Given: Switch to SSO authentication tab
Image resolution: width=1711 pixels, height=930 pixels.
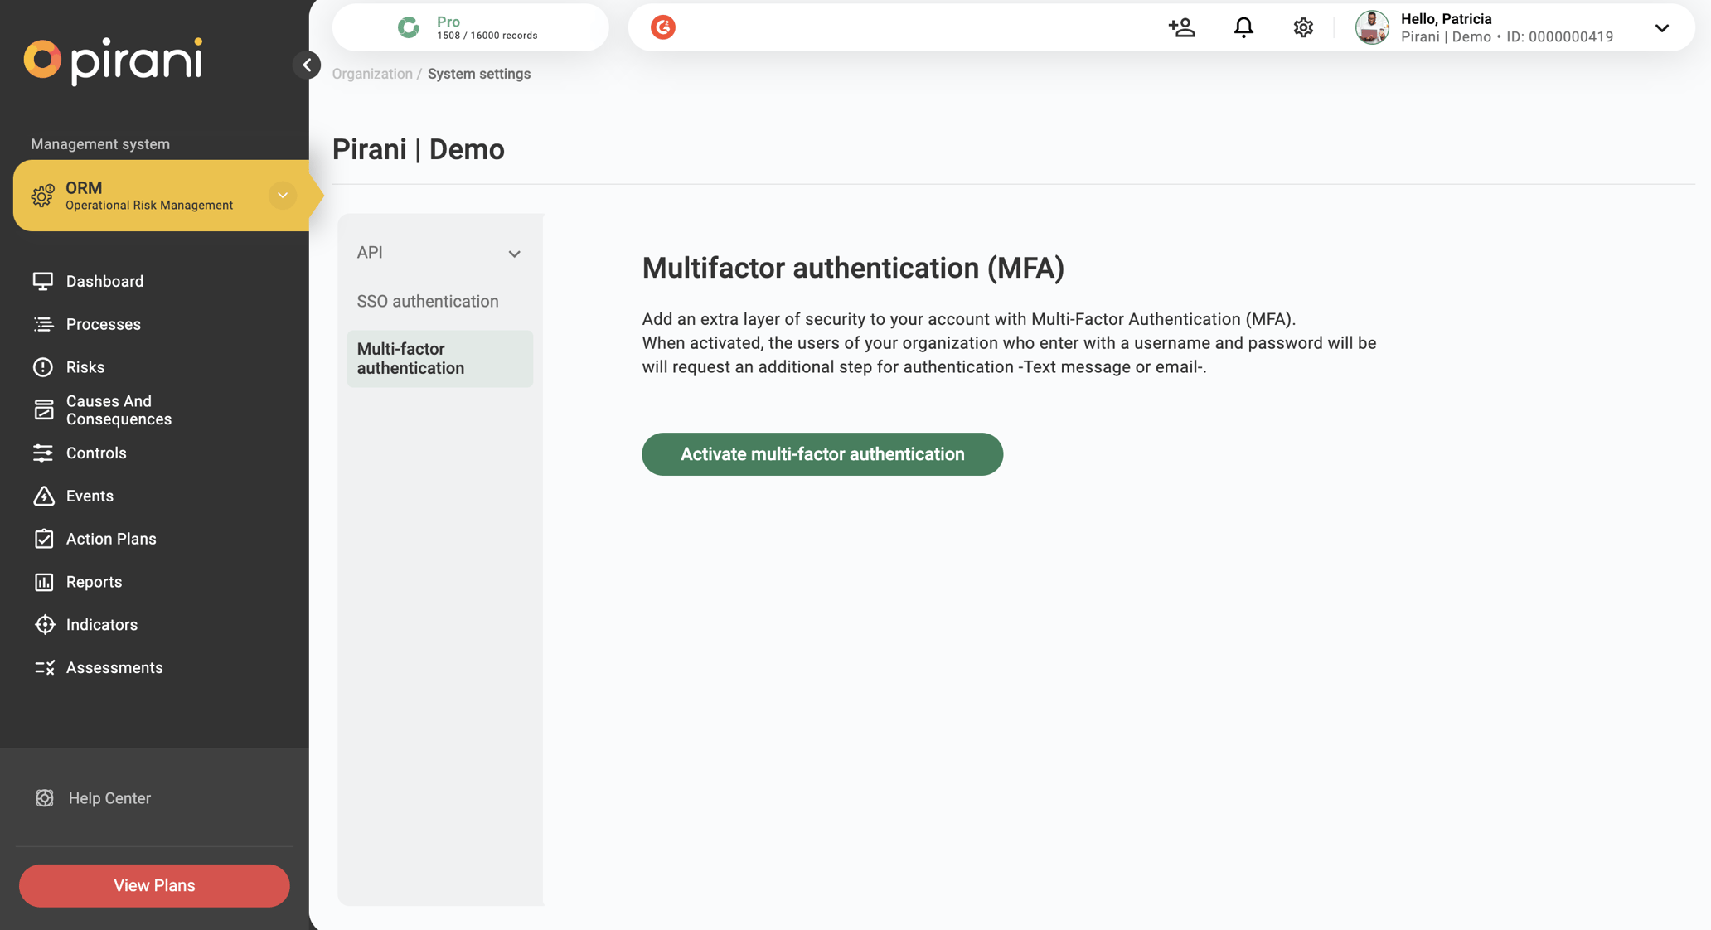Looking at the screenshot, I should click(427, 301).
